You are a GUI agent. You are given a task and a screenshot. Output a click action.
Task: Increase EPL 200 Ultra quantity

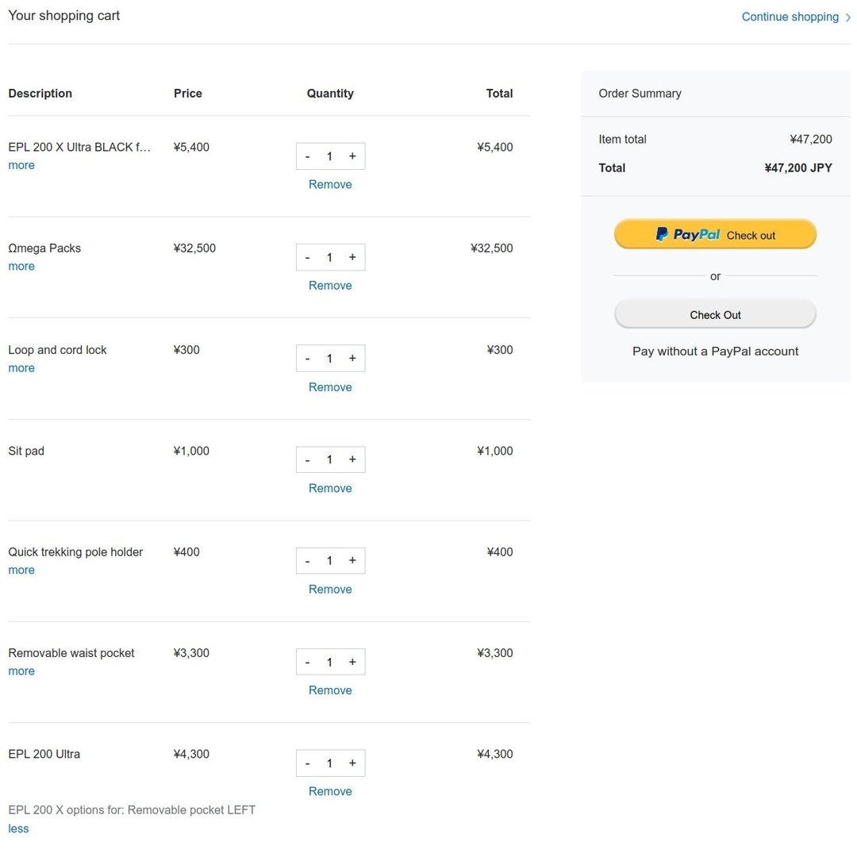point(352,763)
